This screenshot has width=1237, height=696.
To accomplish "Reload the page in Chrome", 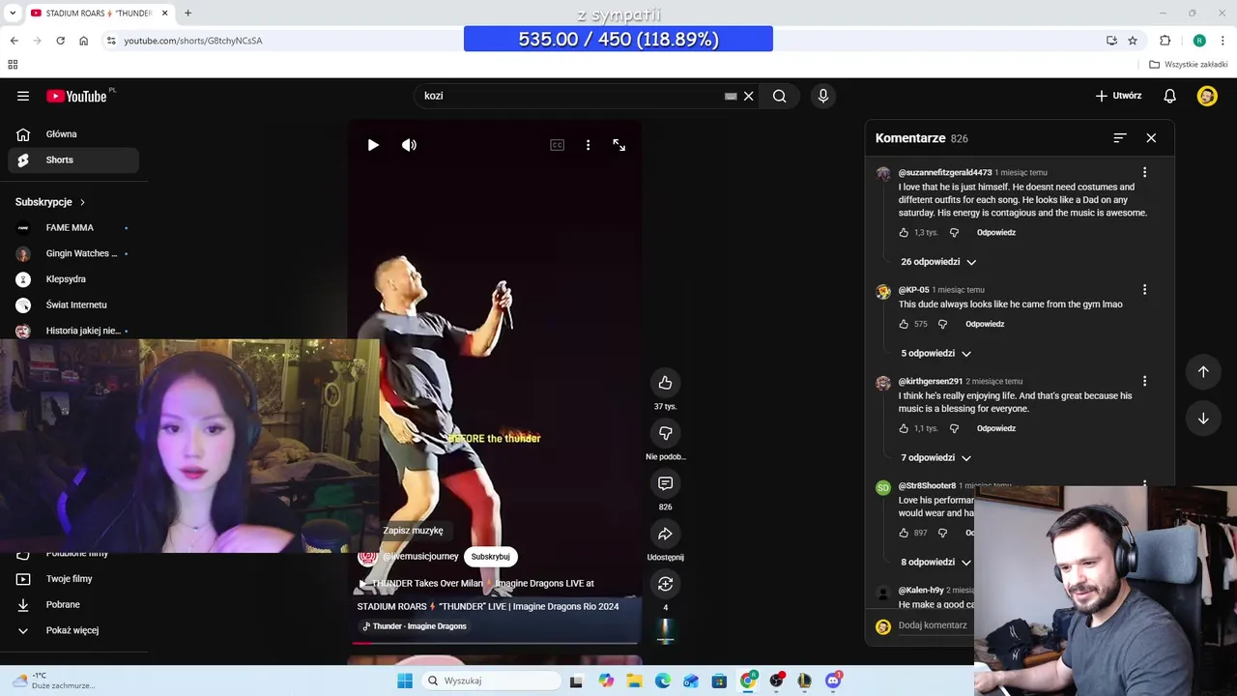I will [x=60, y=41].
